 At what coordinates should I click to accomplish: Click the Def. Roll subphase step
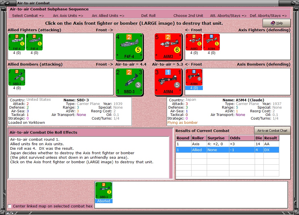click(148, 15)
